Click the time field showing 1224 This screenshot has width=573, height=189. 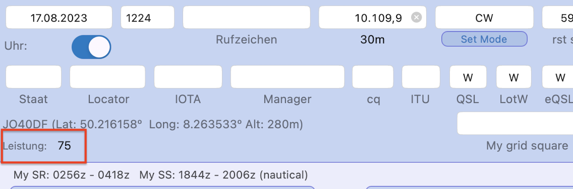[148, 18]
